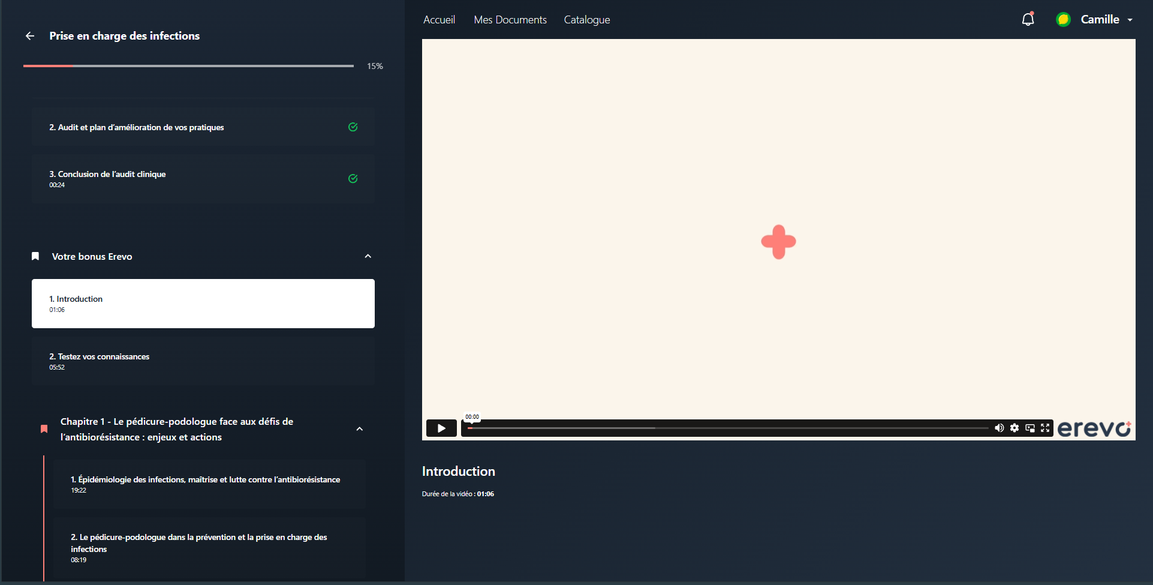Open the Camille account dropdown arrow
Viewport: 1153px width, 585px height.
click(1130, 20)
